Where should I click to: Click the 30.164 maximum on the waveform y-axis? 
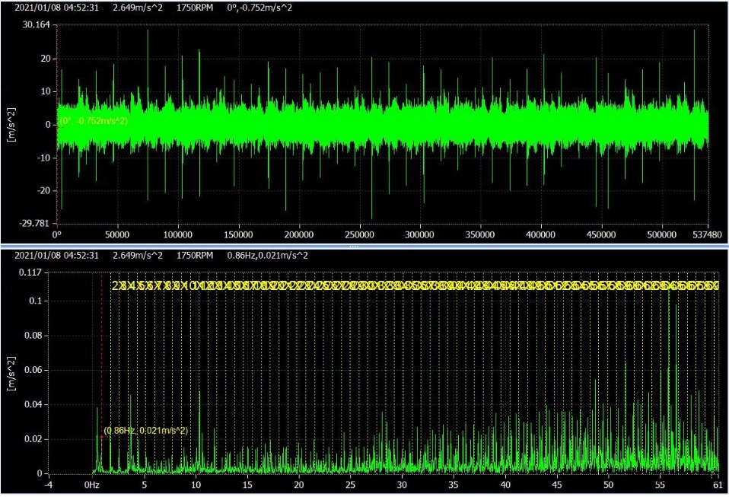36,25
